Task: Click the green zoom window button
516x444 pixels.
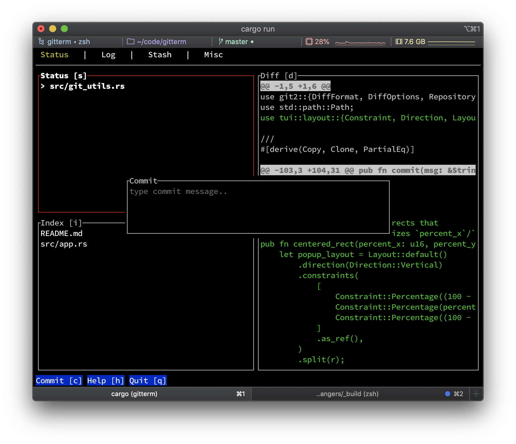Action: [64, 29]
